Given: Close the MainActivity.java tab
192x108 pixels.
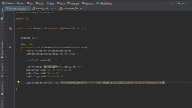Looking at the screenshot, I should coord(28,8).
